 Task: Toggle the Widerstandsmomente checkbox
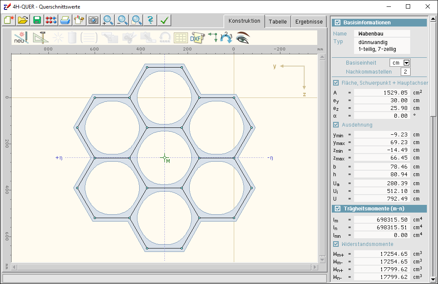pyautogui.click(x=336, y=244)
